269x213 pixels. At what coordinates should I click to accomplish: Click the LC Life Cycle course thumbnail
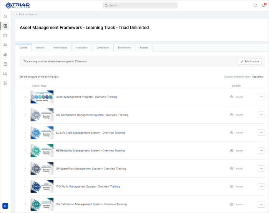pos(42,133)
